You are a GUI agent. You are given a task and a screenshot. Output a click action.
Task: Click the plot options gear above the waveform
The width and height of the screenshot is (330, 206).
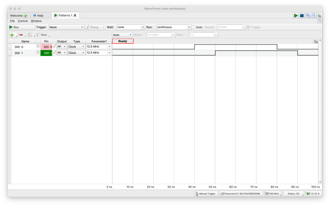tap(315, 41)
